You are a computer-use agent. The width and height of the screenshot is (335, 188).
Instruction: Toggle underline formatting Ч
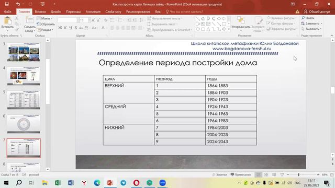pyautogui.click(x=71, y=28)
